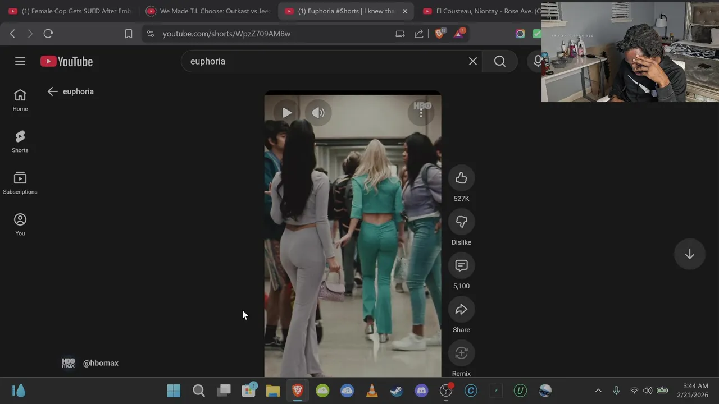This screenshot has width=719, height=404.
Task: Open Windows Start menu
Action: click(174, 391)
